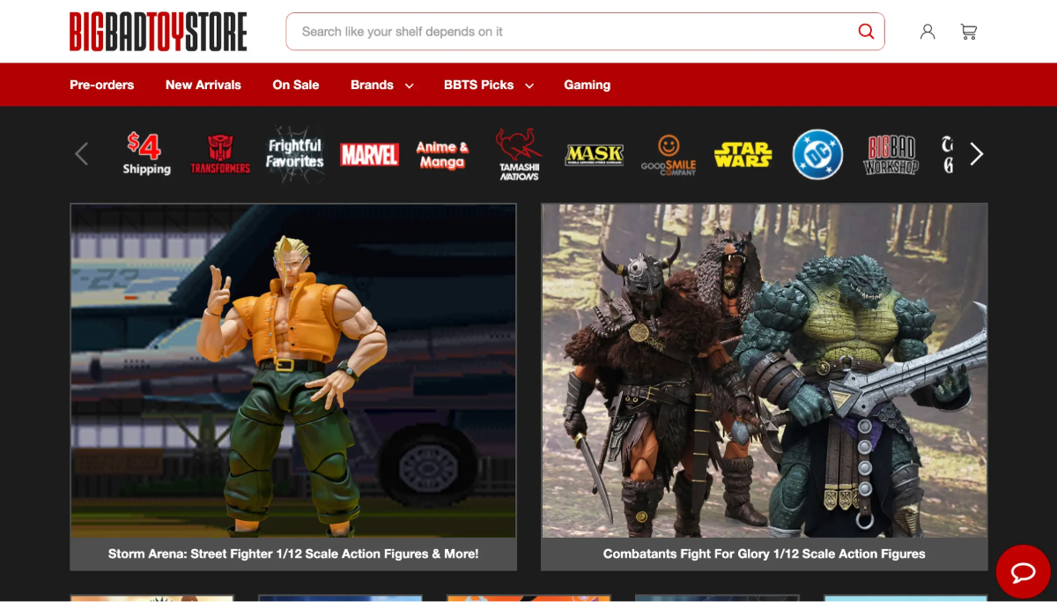Select the Marvel brand logo
Image resolution: width=1057 pixels, height=602 pixels.
point(369,155)
